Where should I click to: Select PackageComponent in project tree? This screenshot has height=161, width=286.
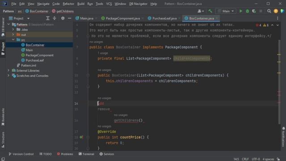tap(39, 55)
